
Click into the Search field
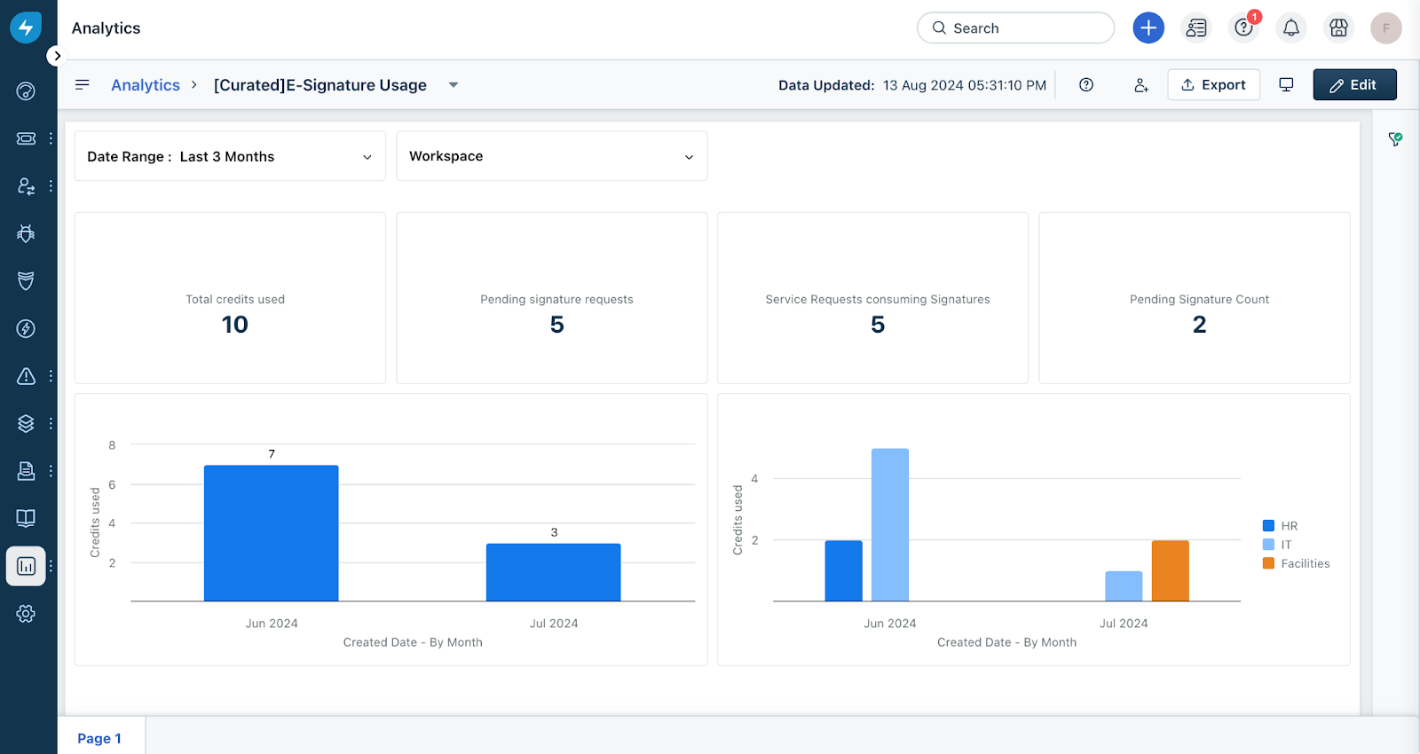point(1015,27)
